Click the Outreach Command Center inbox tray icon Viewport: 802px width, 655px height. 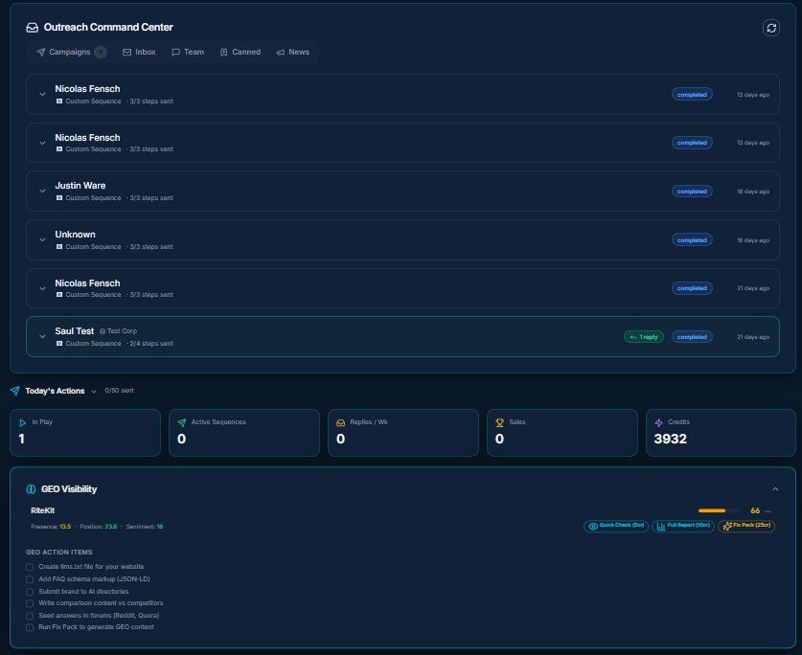pos(32,28)
